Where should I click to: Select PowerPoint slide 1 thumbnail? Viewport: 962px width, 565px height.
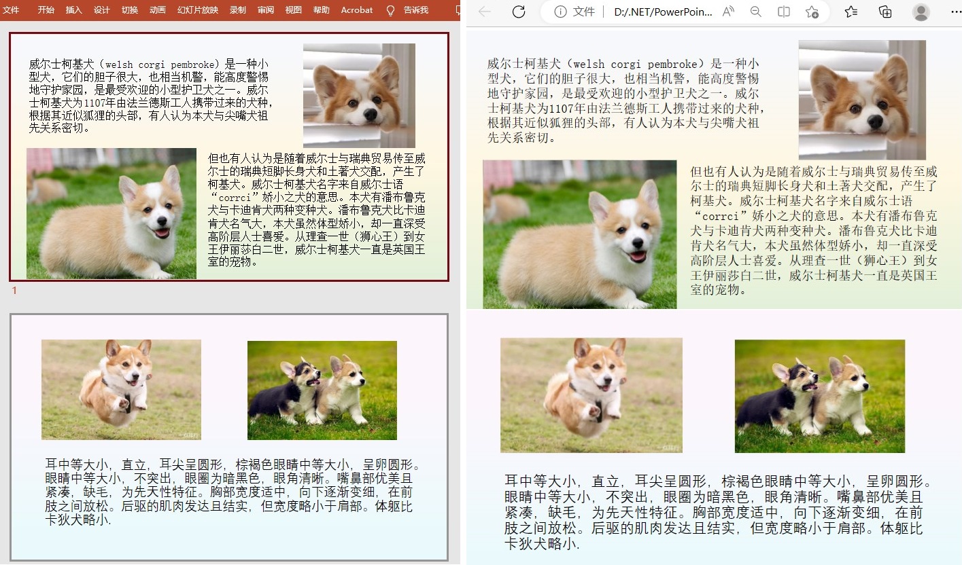[229, 157]
